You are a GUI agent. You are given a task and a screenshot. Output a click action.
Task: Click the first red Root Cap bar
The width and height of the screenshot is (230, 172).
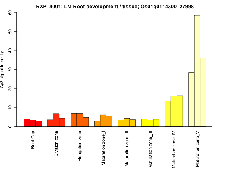tap(27, 123)
